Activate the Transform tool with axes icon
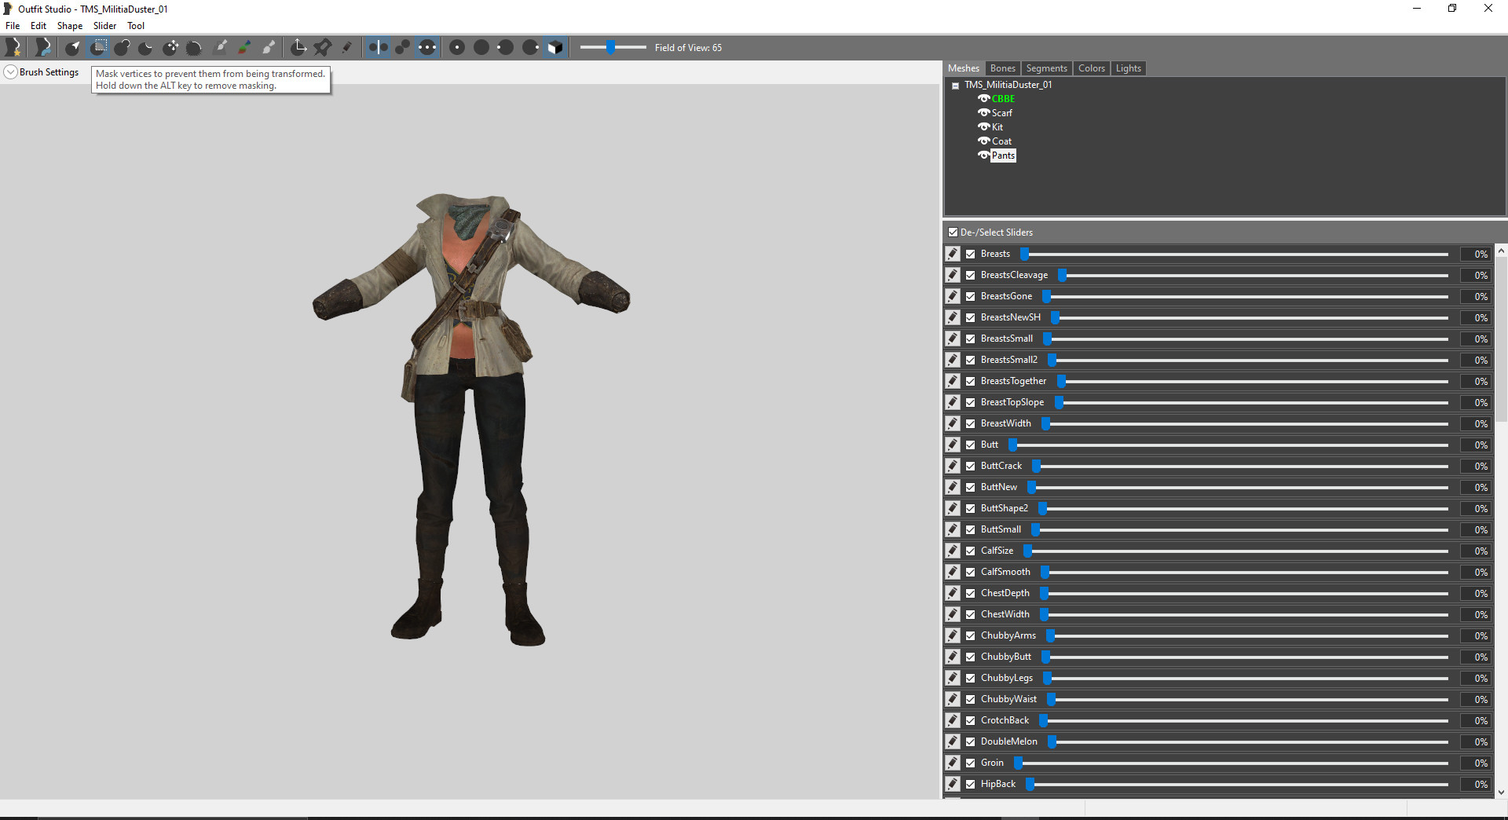 pyautogui.click(x=298, y=48)
